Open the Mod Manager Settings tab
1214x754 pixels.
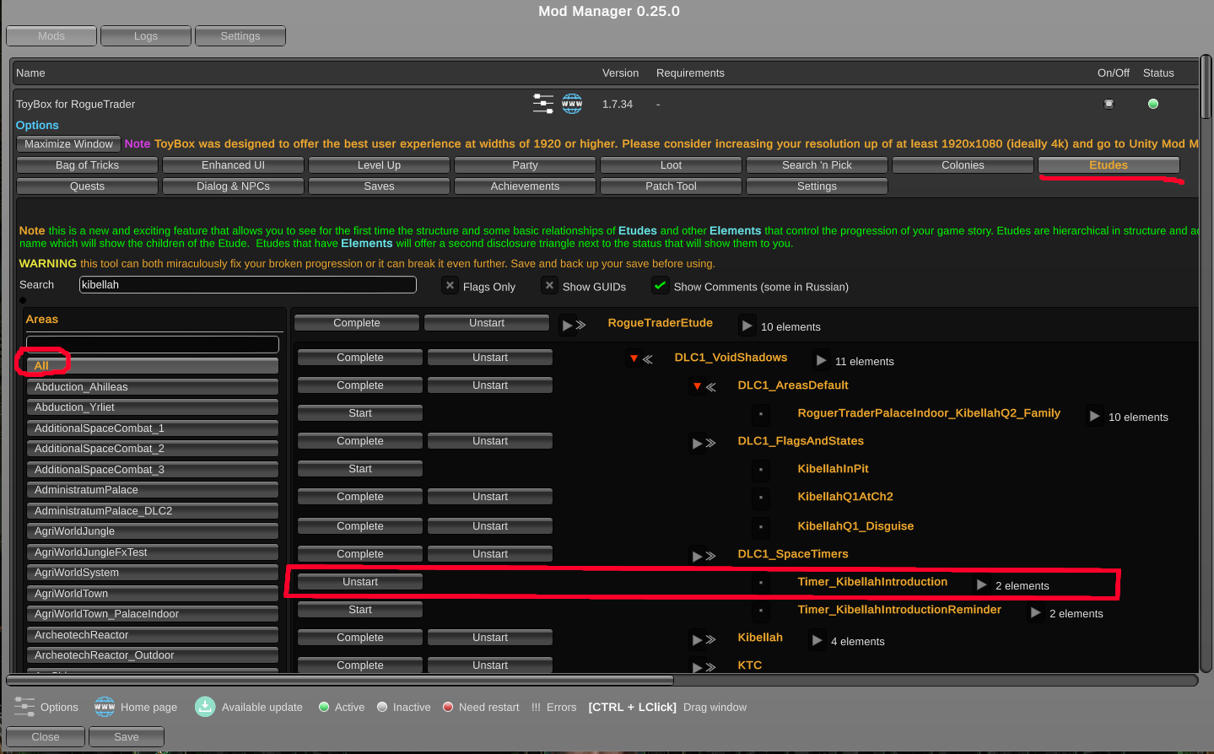tap(240, 36)
